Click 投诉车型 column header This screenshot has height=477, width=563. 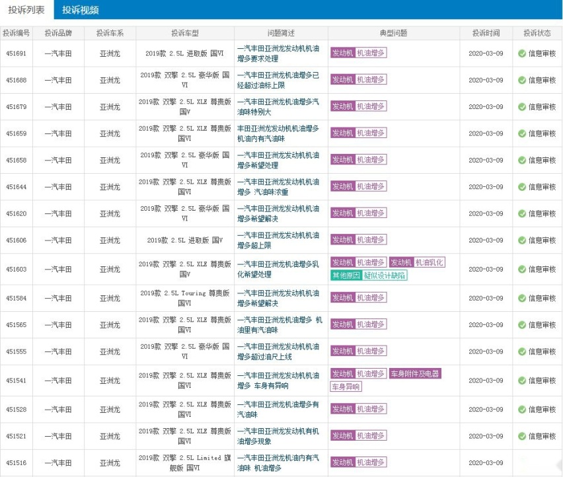click(x=185, y=33)
